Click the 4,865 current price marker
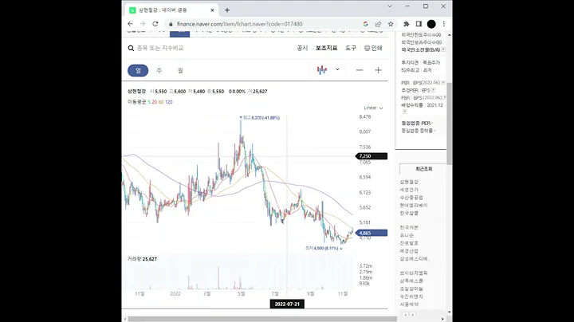The width and height of the screenshot is (574, 322). tap(372, 233)
